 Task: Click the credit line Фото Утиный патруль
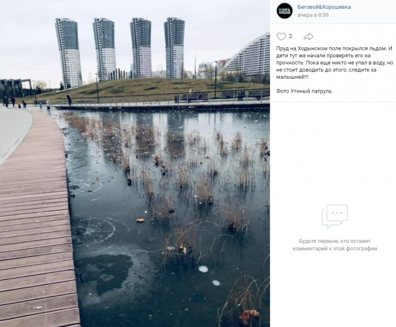coord(304,91)
